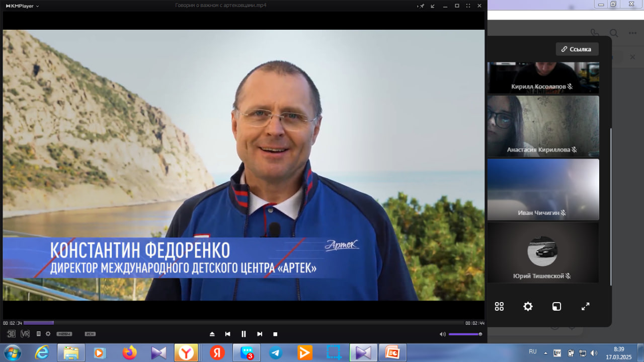Toggle VR mode in KMPlayer
Screen dimensions: 644x362
click(x=25, y=334)
